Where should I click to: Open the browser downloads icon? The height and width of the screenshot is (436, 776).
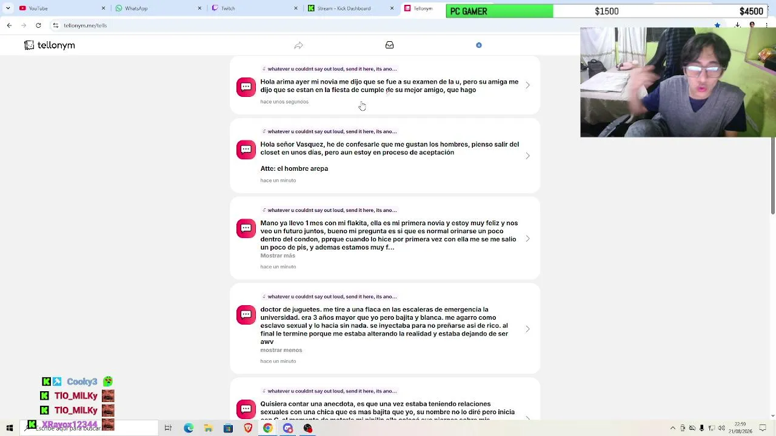tap(737, 25)
